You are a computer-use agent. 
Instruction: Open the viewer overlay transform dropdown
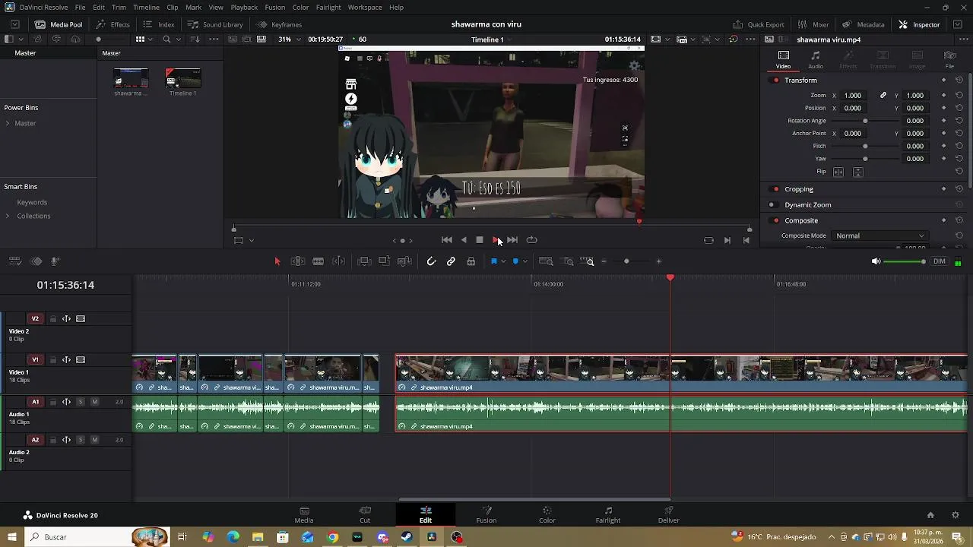click(251, 240)
